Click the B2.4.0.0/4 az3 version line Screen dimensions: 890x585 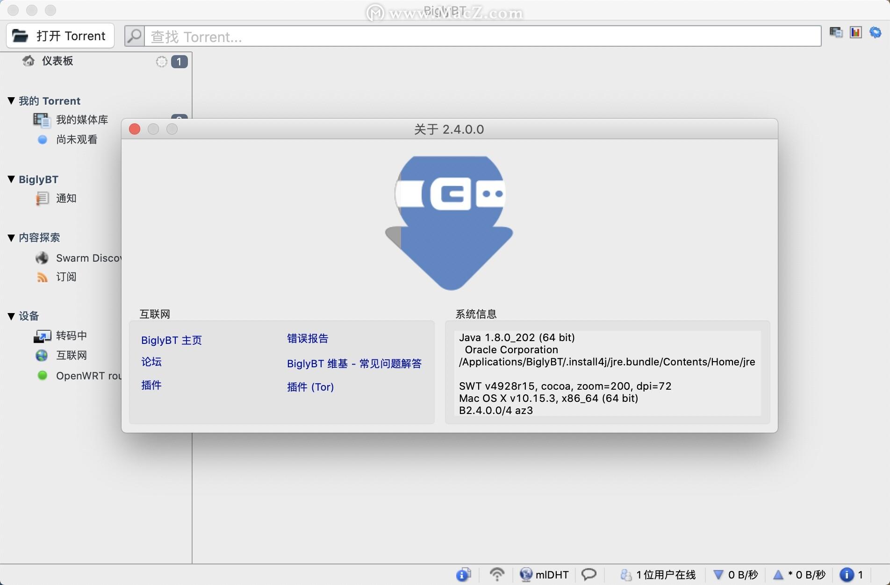[496, 410]
